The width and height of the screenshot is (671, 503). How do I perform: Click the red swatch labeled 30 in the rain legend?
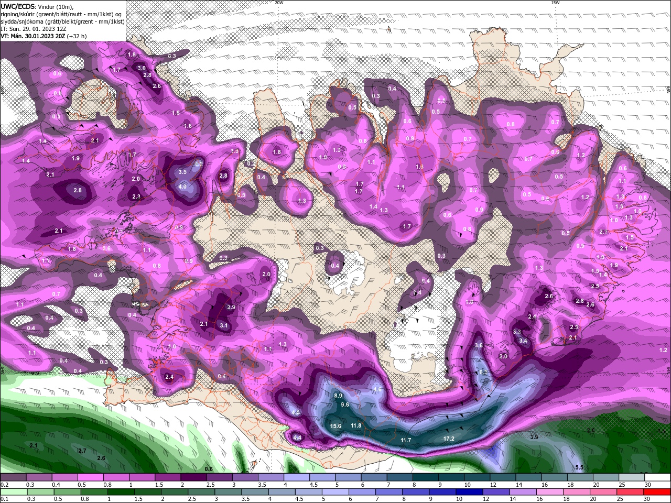click(x=658, y=492)
